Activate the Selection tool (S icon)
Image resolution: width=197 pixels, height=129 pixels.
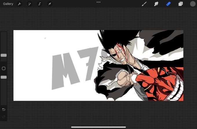[40, 4]
